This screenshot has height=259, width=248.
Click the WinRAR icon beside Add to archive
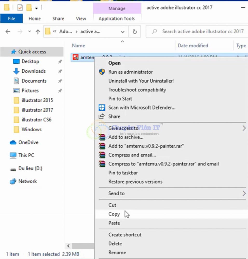pyautogui.click(x=102, y=137)
